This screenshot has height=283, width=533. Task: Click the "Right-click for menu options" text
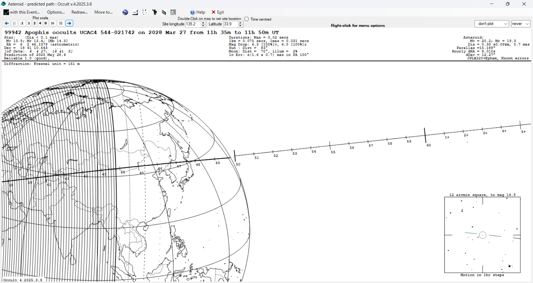(x=358, y=26)
